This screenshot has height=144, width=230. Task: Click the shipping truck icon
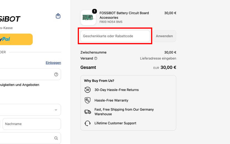(87, 112)
